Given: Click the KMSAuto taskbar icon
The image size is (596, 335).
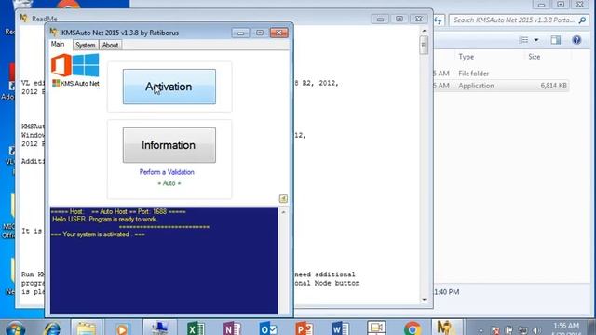Looking at the screenshot, I should 447,328.
